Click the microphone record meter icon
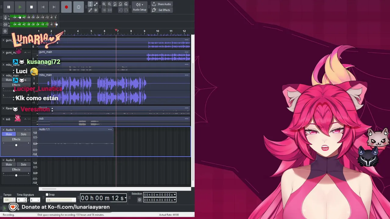 click(5, 18)
